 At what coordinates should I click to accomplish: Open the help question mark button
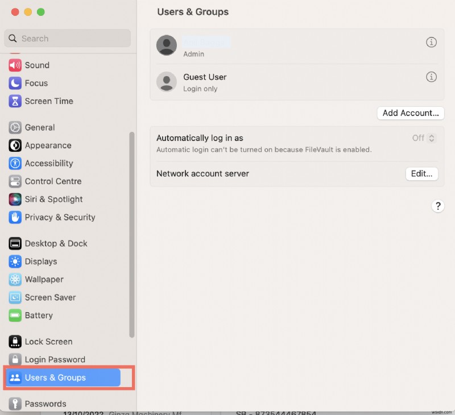point(438,206)
